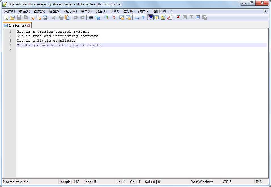Click the Redo arrow icon
The width and height of the screenshot is (271, 187).
coord(82,17)
